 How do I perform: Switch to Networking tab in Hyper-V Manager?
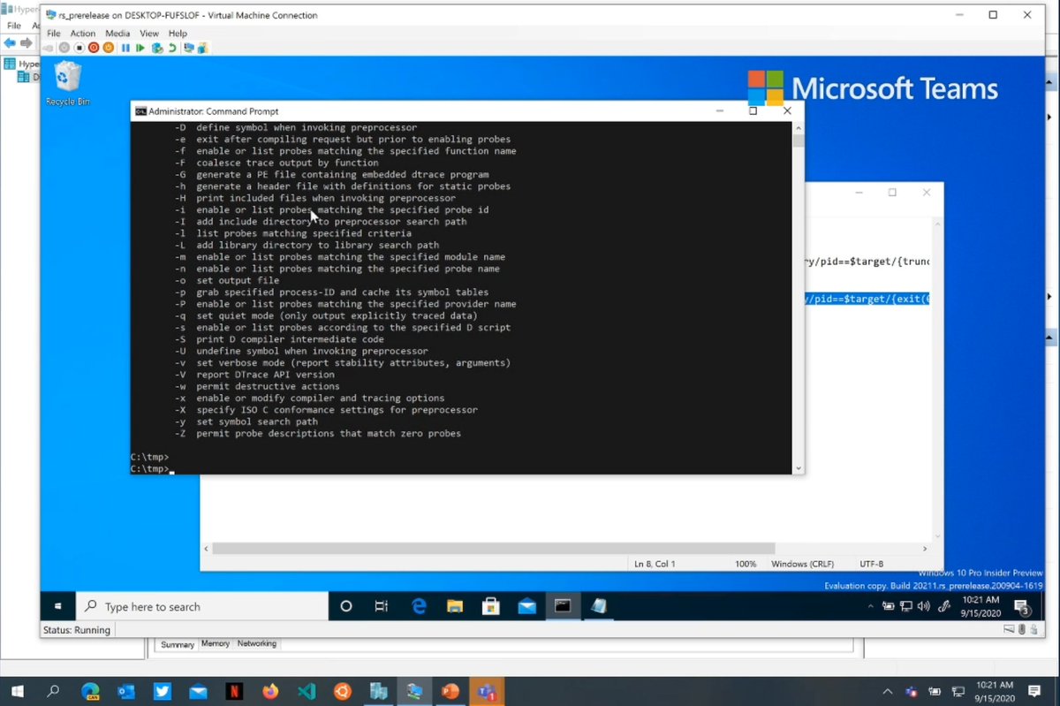257,644
